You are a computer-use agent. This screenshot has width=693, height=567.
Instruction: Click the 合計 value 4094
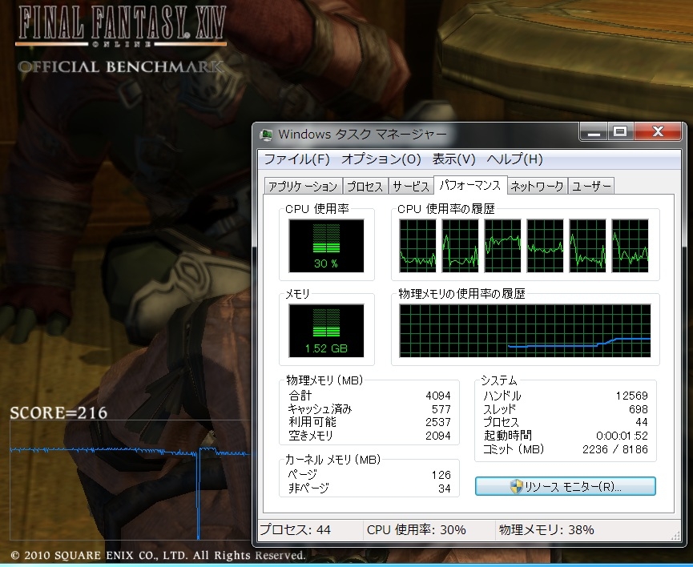438,396
